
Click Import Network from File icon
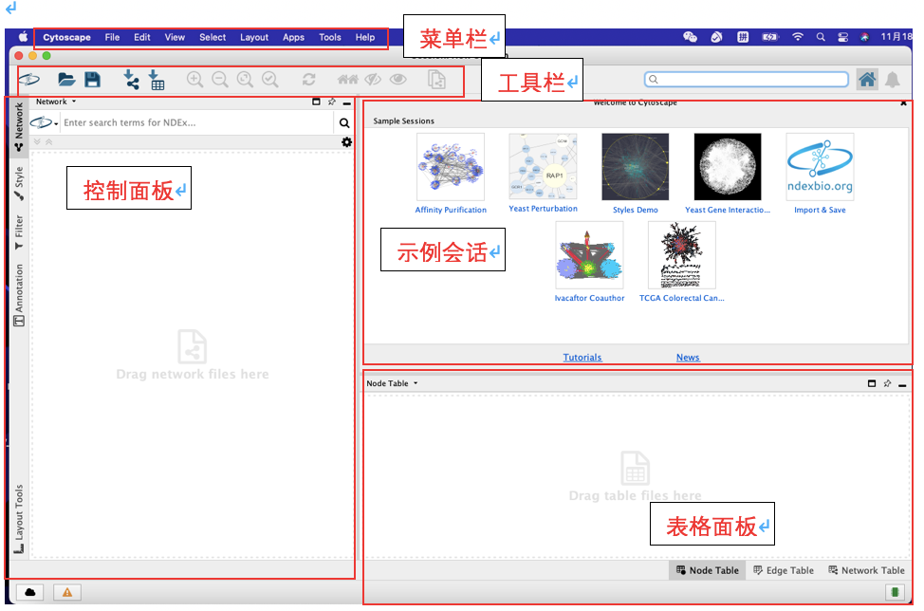pyautogui.click(x=131, y=80)
